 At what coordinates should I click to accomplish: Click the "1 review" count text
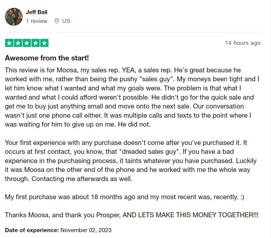(37, 21)
